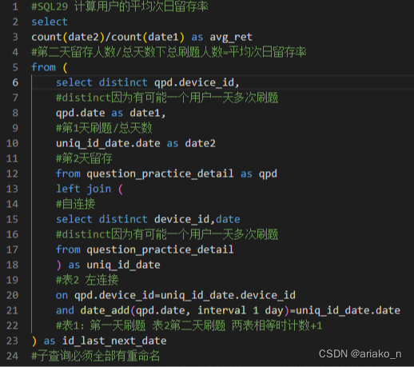Click line number 24 in the gutter
The height and width of the screenshot is (367, 414).
coord(12,356)
